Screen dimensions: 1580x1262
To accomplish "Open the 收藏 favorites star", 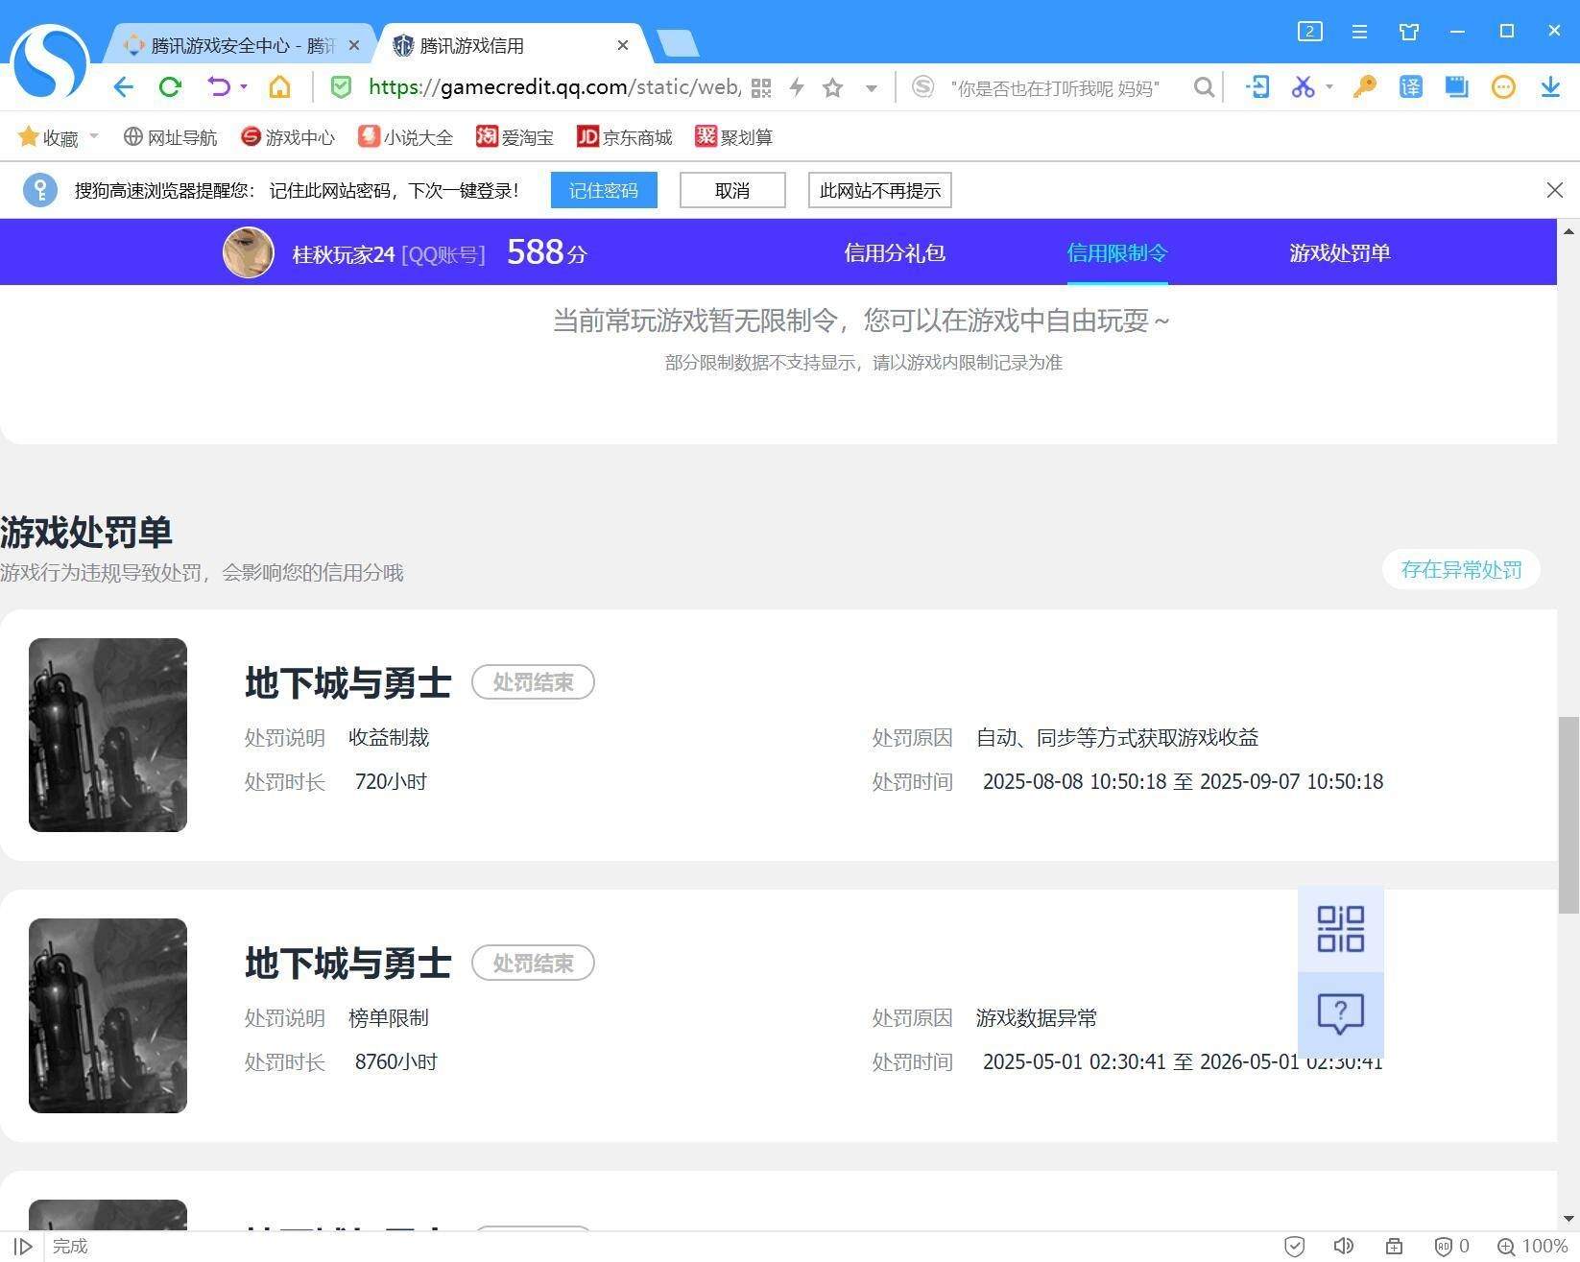I will point(29,137).
